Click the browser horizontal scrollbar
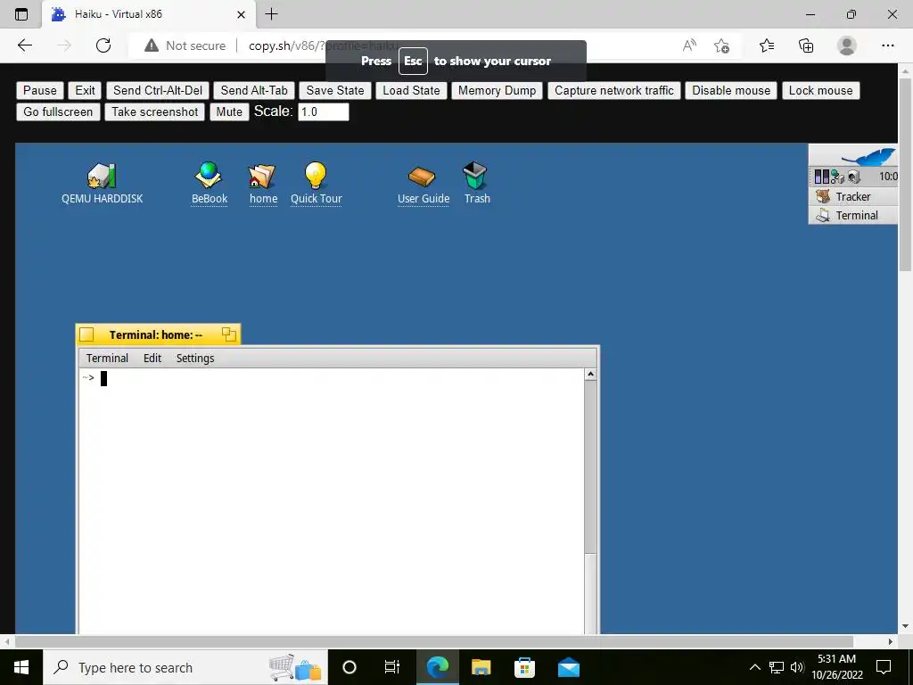This screenshot has width=913, height=685. pos(434,641)
